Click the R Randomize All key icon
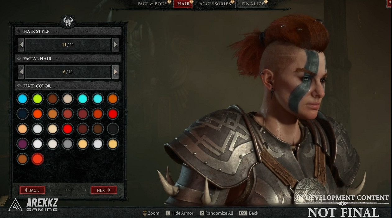Screen dimensions: 392x218 click(202, 213)
